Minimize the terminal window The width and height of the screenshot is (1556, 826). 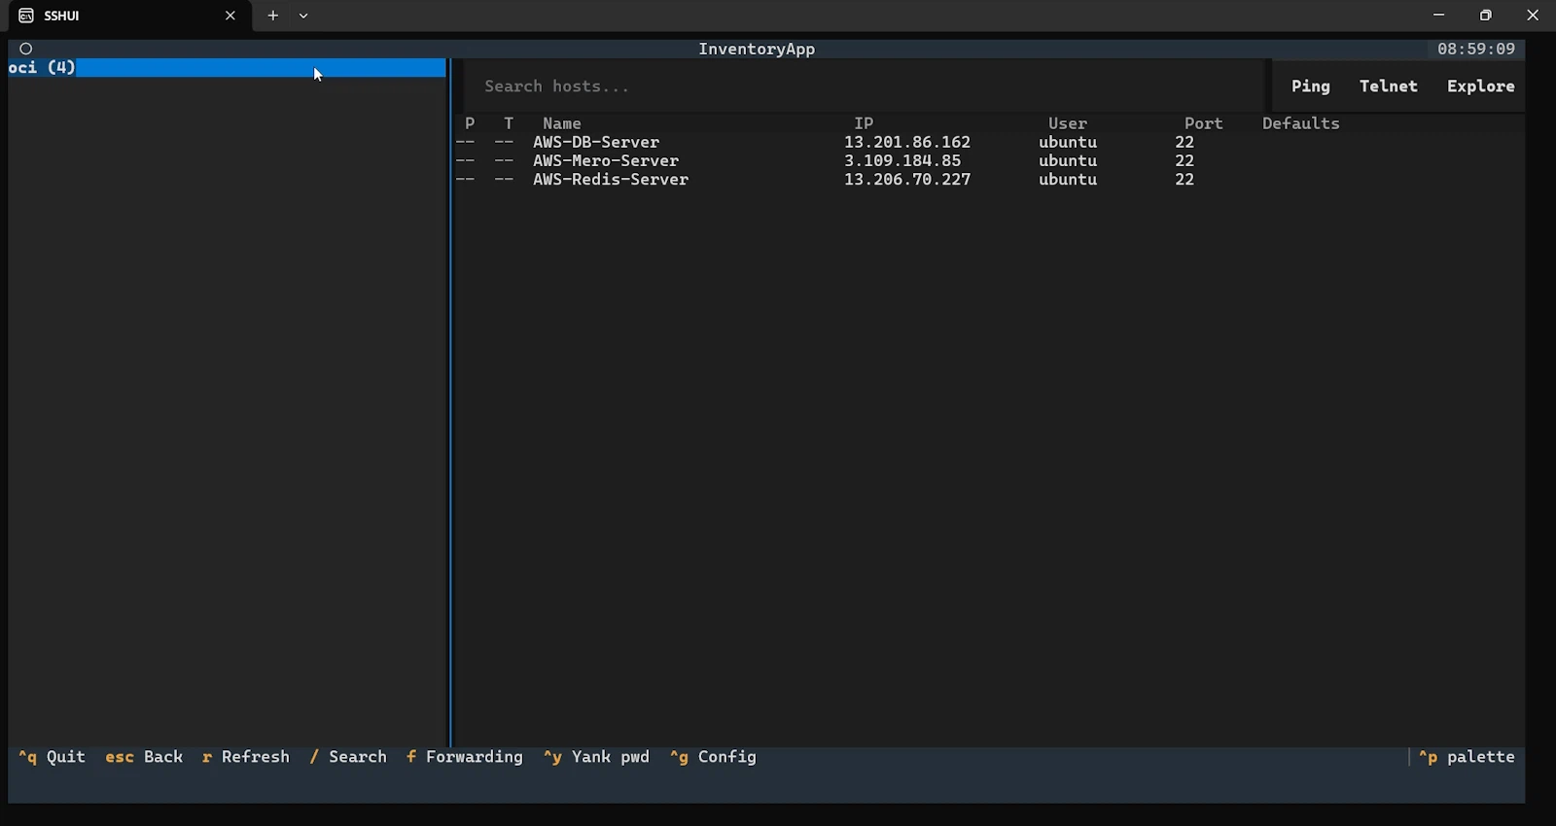[1439, 16]
